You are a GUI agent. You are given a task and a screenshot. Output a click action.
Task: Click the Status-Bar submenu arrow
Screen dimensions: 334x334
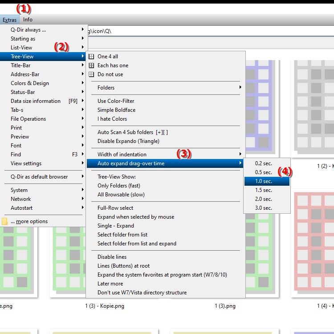pos(83,92)
